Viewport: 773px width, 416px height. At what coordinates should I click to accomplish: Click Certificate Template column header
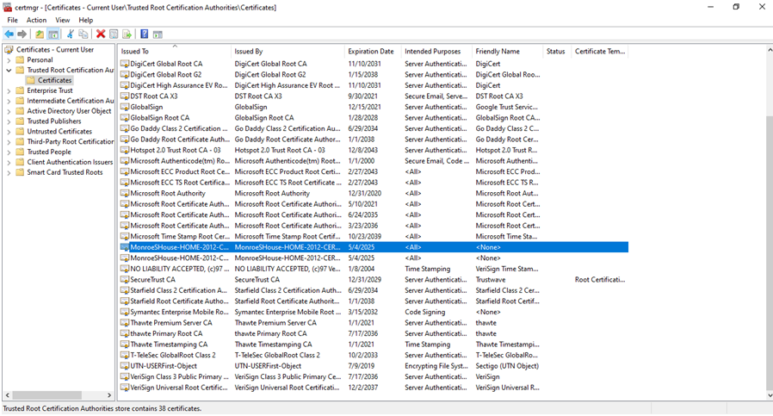tap(600, 52)
